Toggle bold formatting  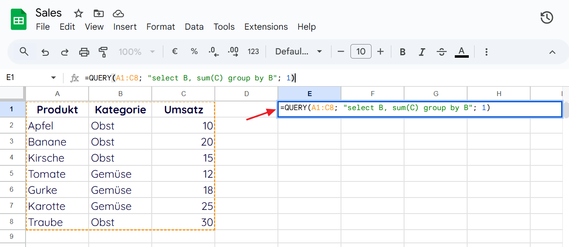[x=403, y=52]
